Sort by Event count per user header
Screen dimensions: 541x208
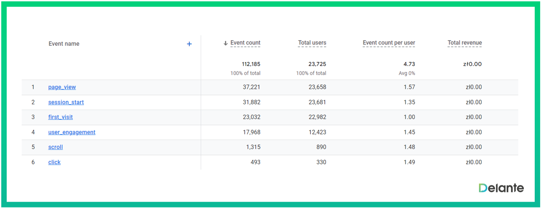click(389, 43)
